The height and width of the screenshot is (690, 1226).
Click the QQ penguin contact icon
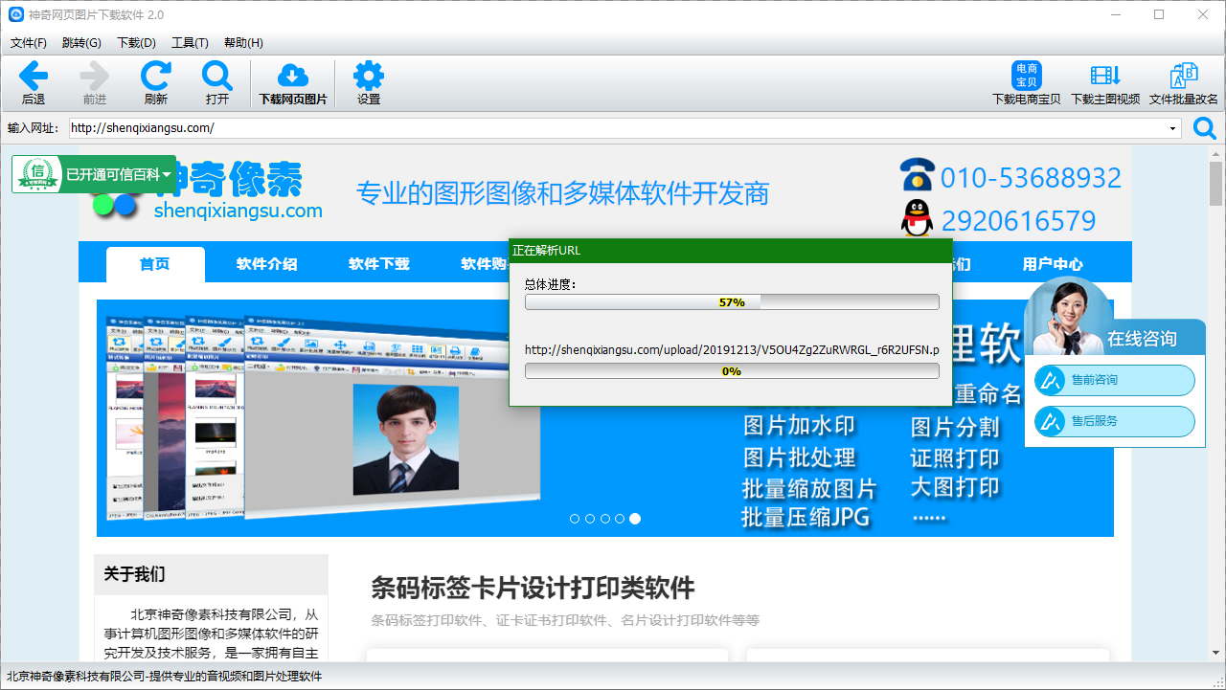point(917,217)
